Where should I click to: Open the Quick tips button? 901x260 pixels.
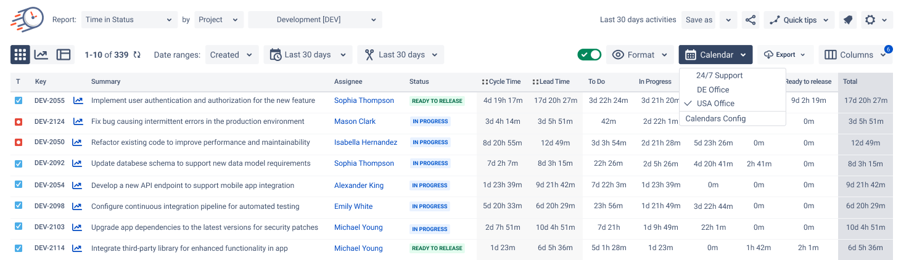(x=799, y=20)
